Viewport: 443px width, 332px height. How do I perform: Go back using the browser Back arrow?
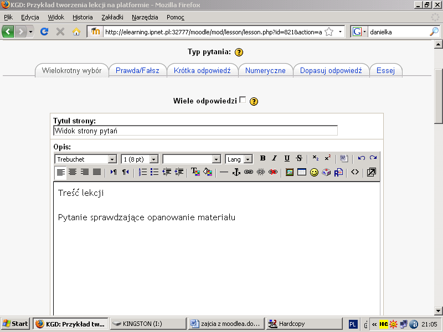pos(8,32)
